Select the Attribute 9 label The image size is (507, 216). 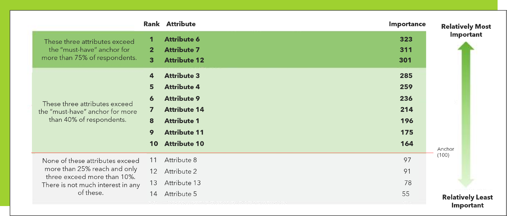(x=182, y=98)
